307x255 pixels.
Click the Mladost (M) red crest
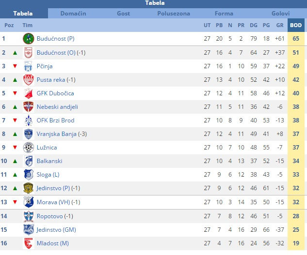coord(29,243)
